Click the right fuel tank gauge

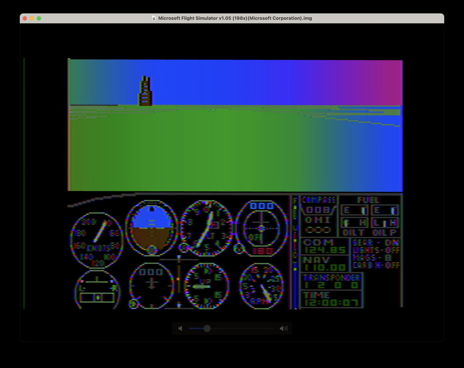[x=385, y=210]
